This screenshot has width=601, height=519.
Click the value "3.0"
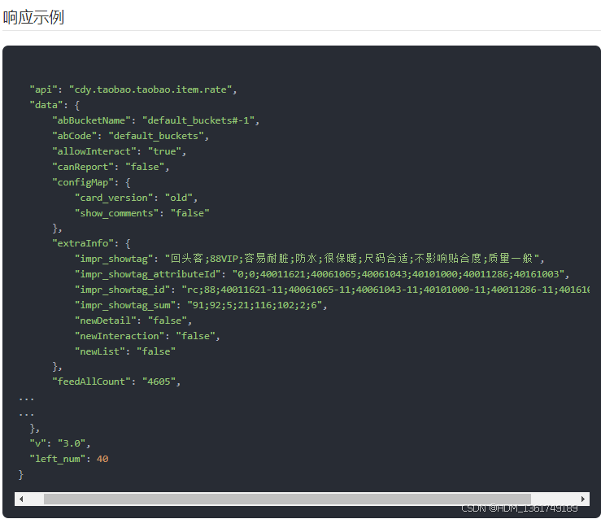[x=72, y=443]
